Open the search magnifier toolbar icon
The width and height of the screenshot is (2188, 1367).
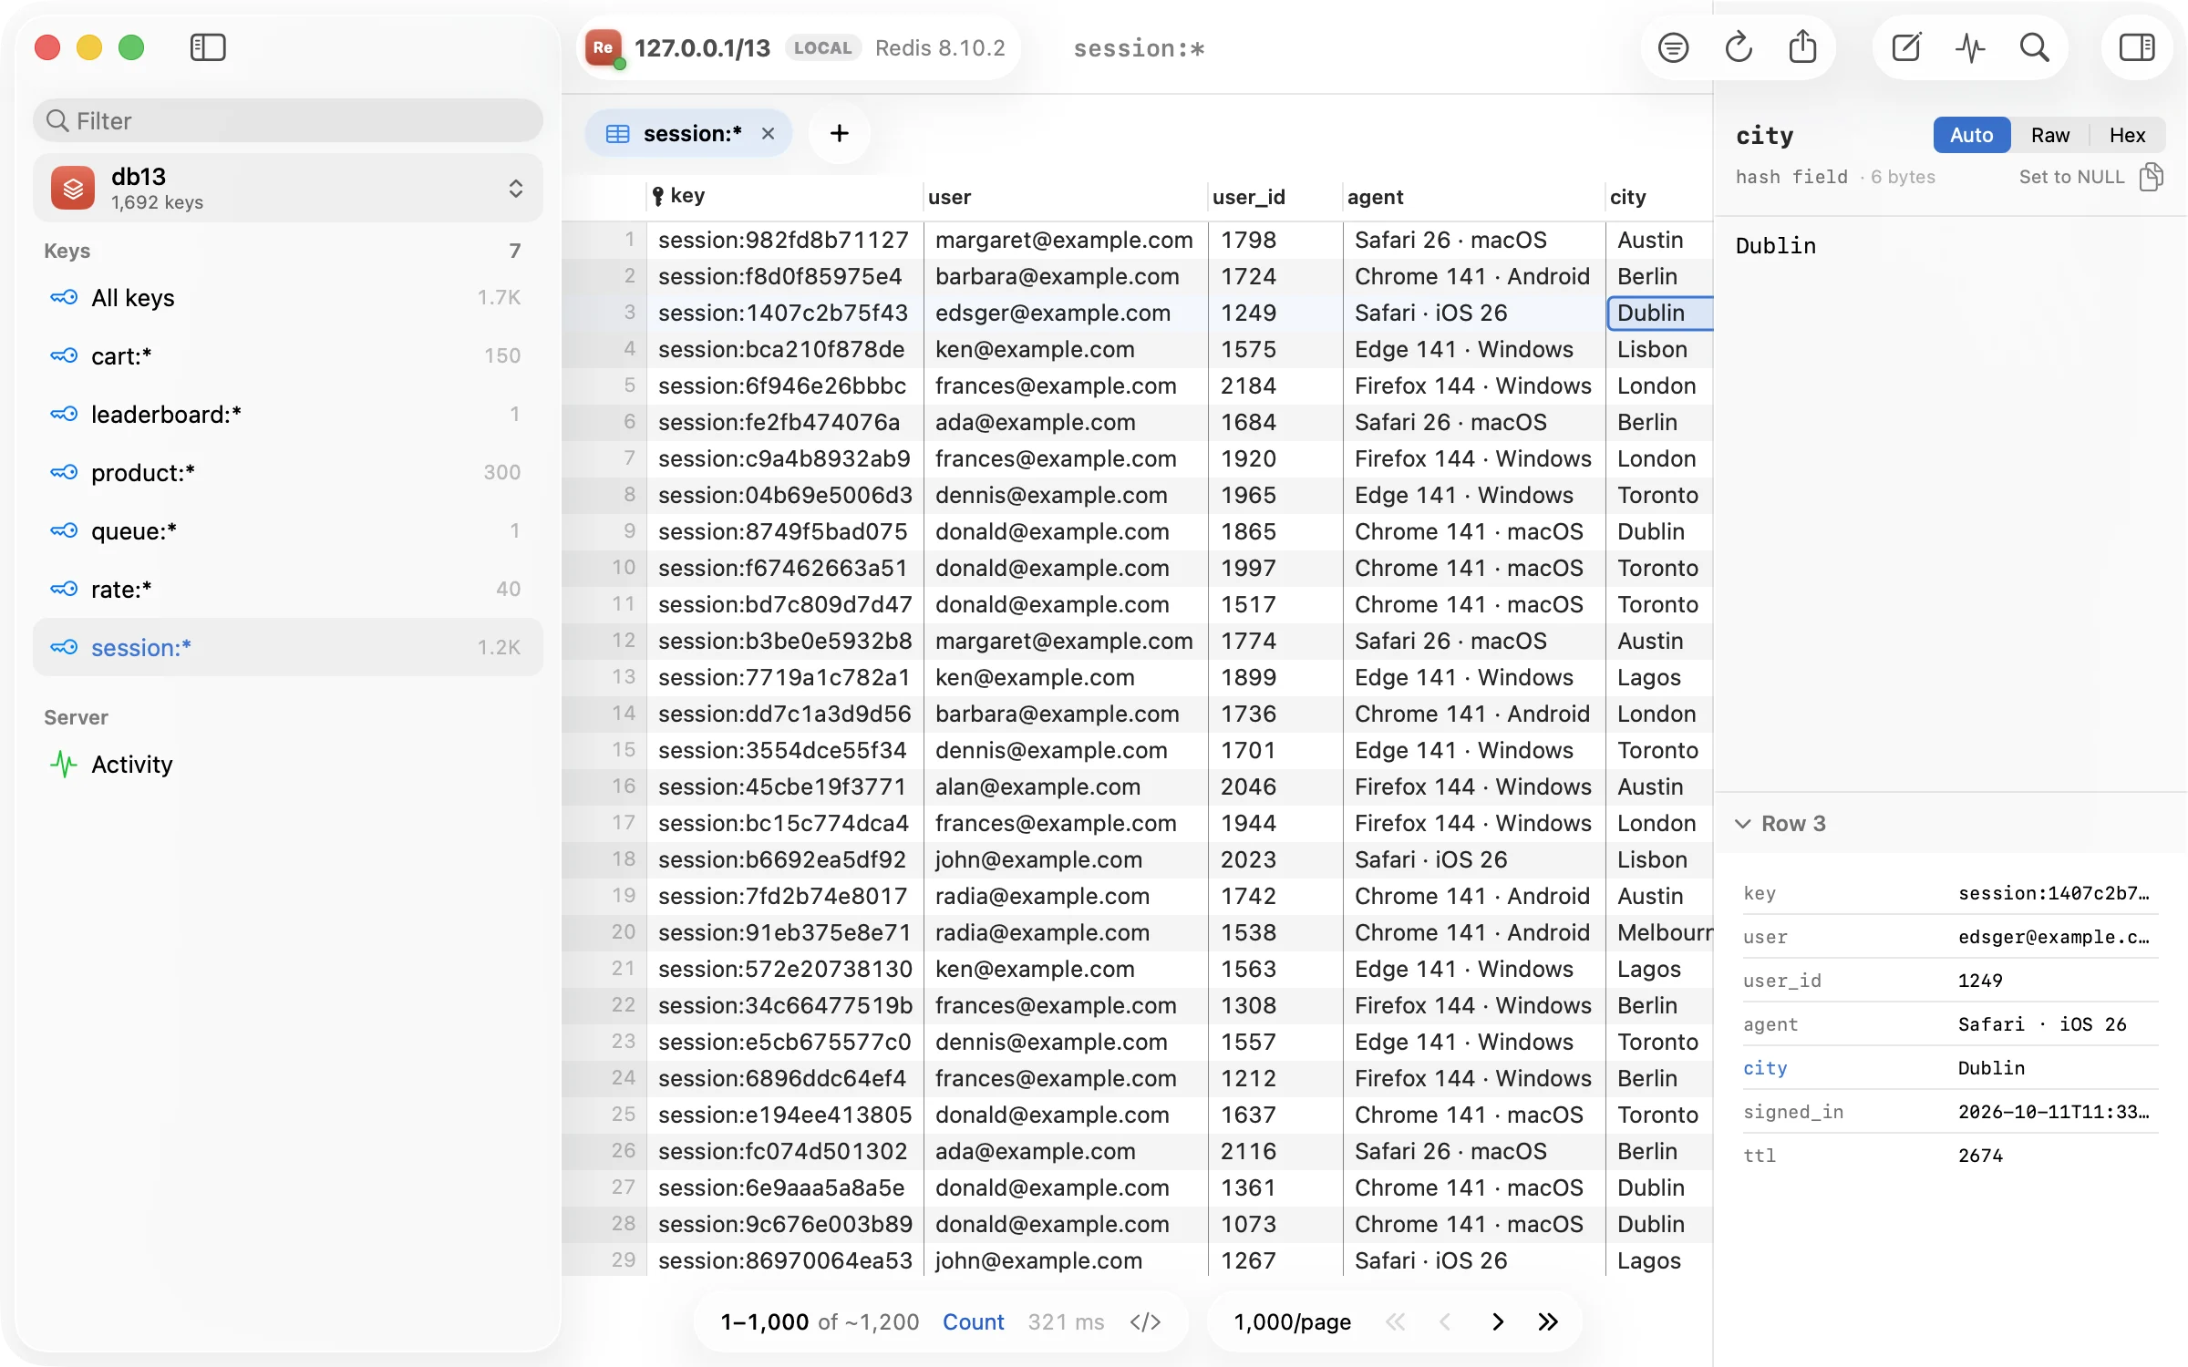[2034, 47]
